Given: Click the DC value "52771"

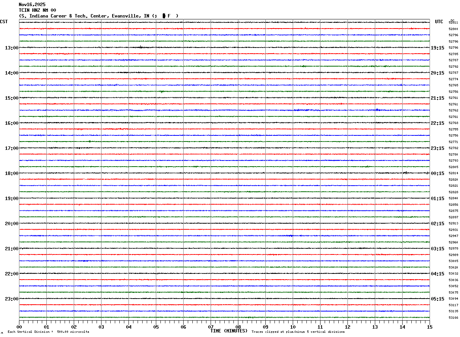Looking at the screenshot, I should 454,142.
